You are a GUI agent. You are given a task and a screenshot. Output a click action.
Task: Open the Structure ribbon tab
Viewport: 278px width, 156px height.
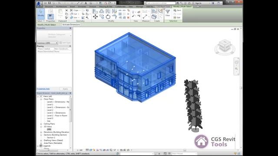(49, 6)
